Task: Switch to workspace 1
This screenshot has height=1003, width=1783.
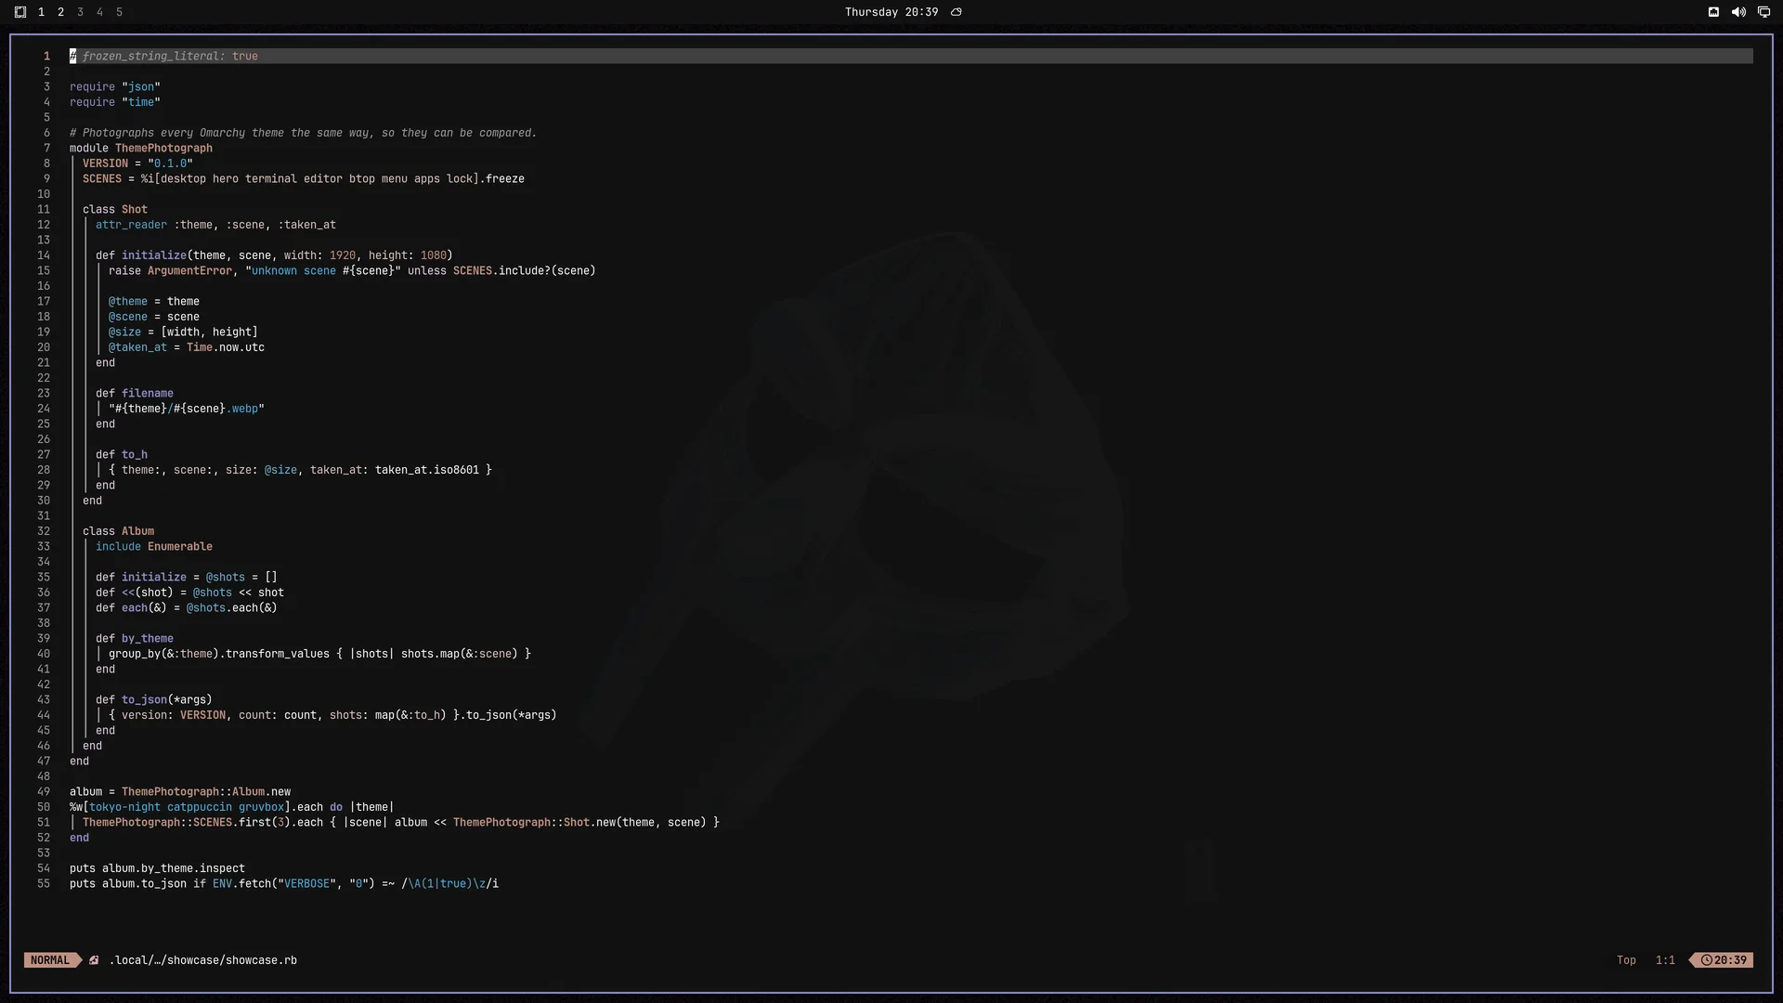Action: tap(41, 12)
